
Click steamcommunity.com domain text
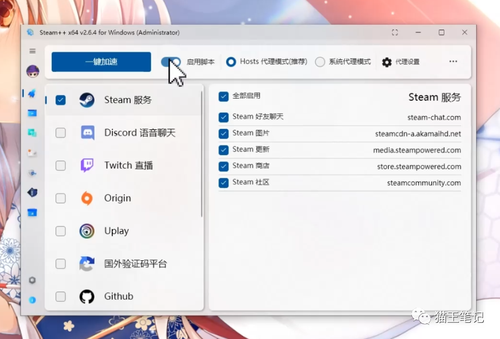[424, 183]
